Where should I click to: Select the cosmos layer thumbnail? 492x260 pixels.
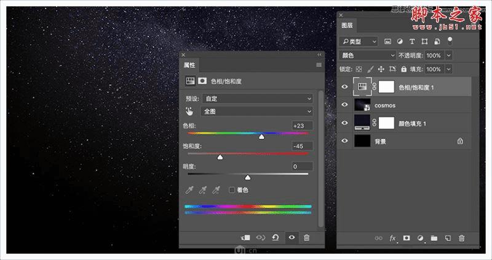[x=362, y=104]
